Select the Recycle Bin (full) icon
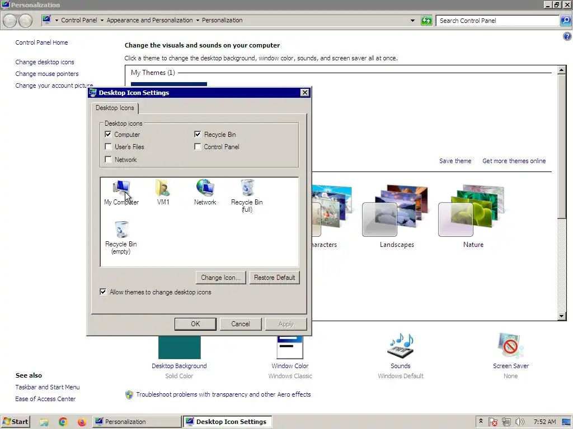Viewport: 573px width, 429px height. [247, 196]
